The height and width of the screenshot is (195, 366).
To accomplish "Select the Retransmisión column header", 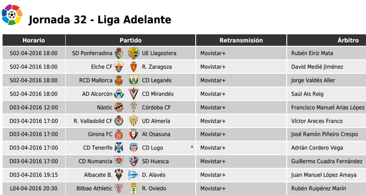I will [241, 40].
